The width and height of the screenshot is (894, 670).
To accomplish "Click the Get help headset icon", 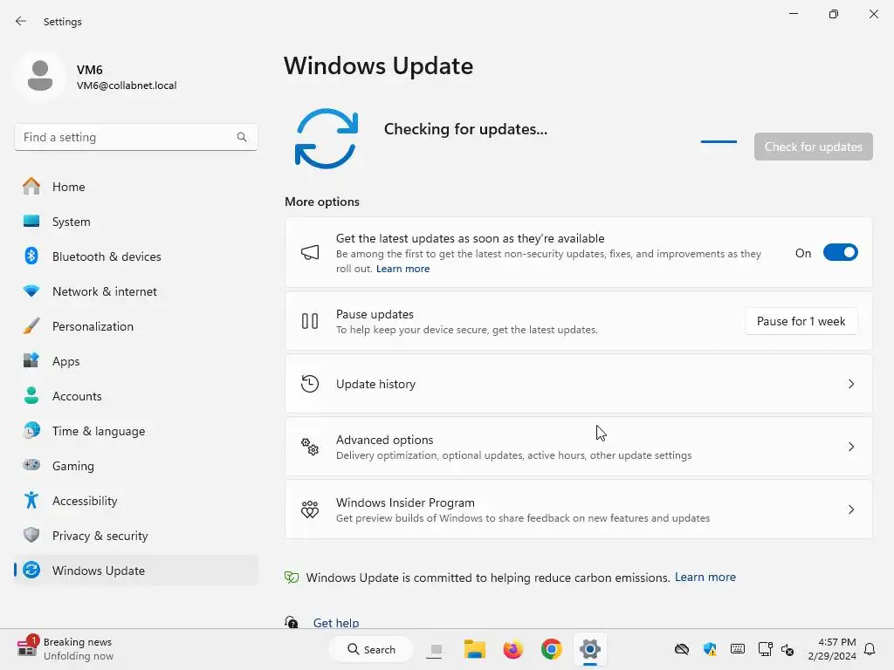I will [x=292, y=622].
